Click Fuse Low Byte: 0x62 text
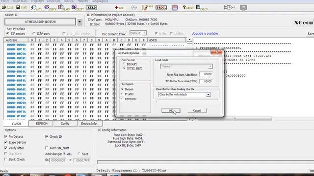Screen dimensions: 314x176 (x=128, y=135)
